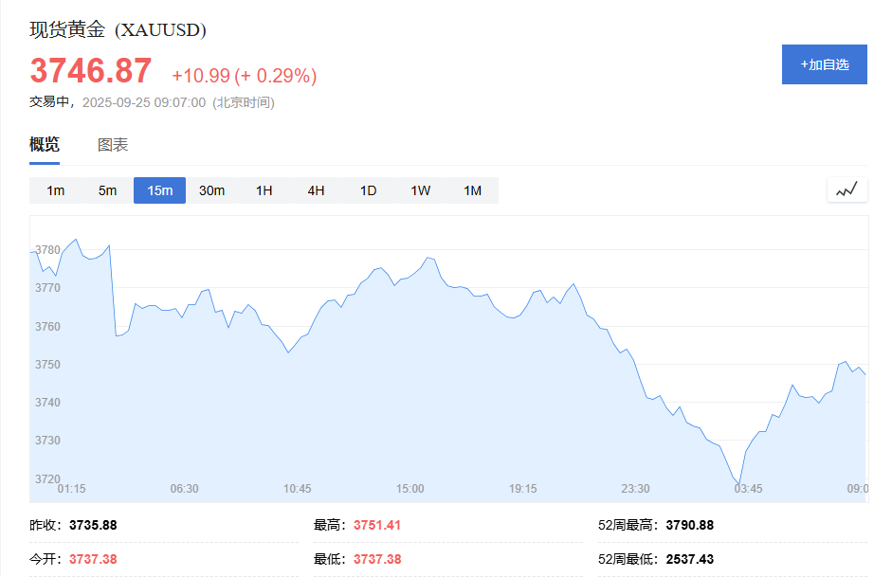The height and width of the screenshot is (577, 892).
Task: Switch to 4H timeframe
Action: (316, 190)
